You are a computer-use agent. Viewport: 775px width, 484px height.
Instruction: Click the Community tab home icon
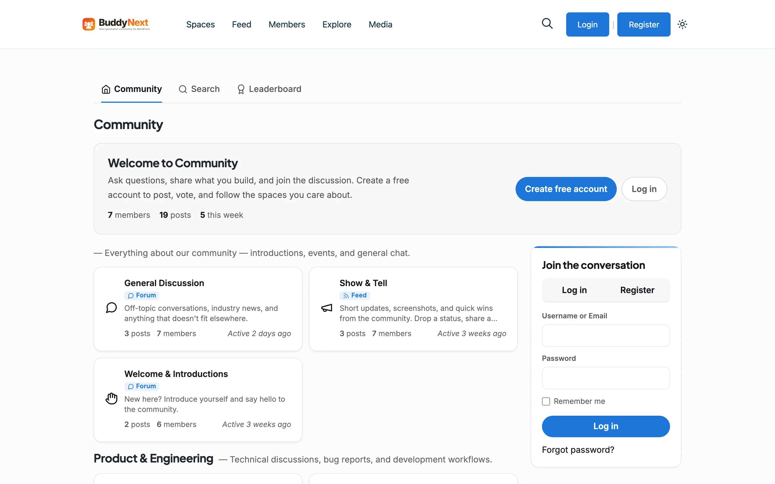[x=106, y=89]
